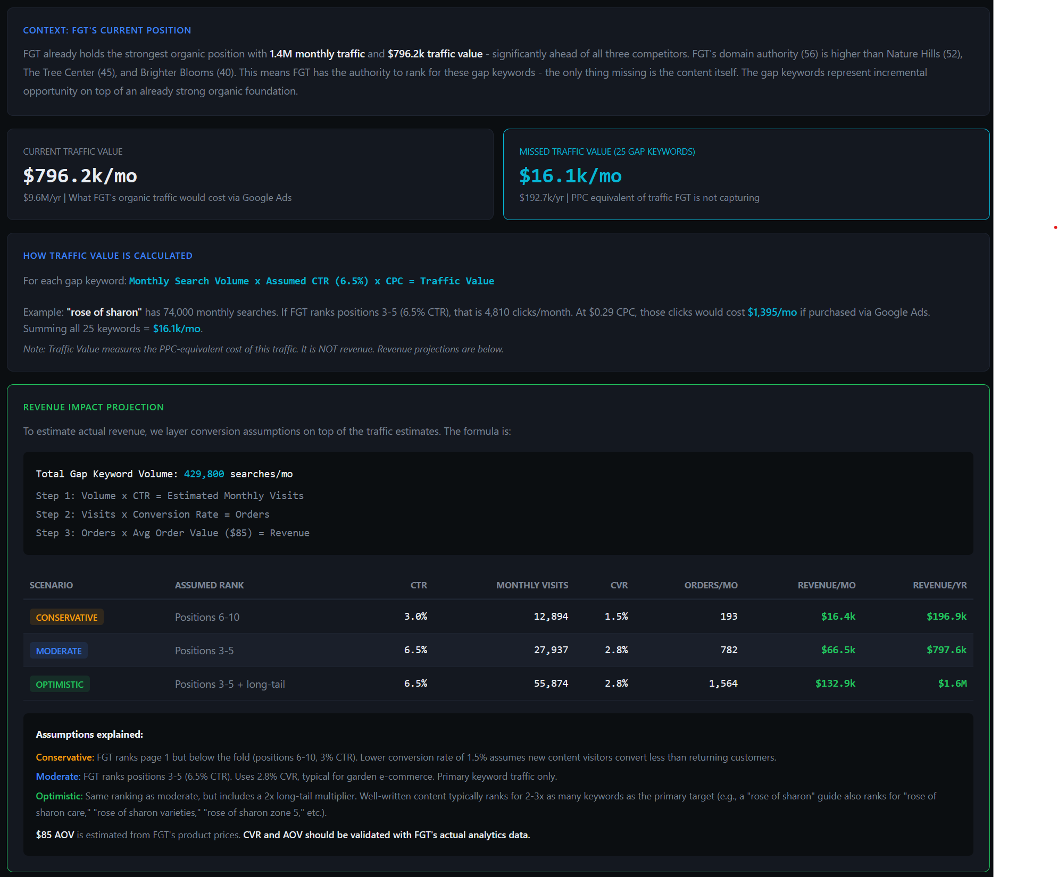Click the cyan "$1,395/mo" cost value
Viewport: 1058px width, 877px height.
[x=772, y=312]
